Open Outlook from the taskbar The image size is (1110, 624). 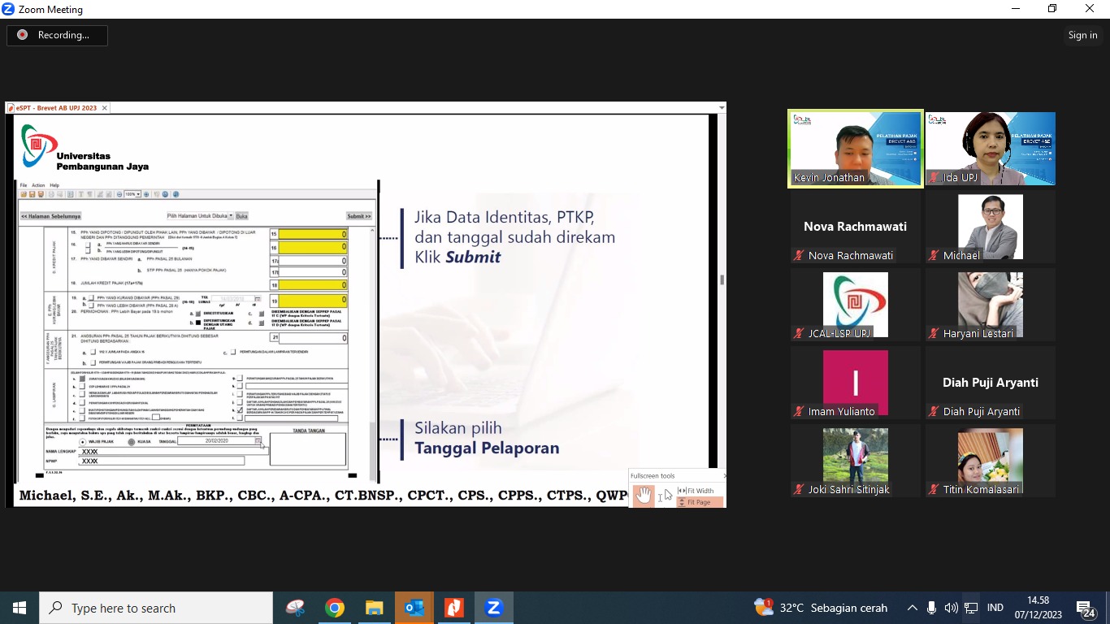pos(414,608)
